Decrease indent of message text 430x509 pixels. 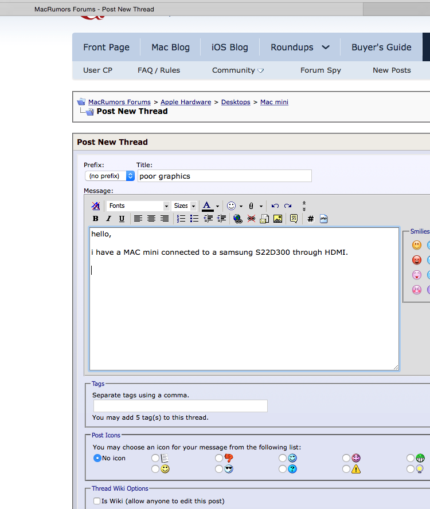click(208, 219)
